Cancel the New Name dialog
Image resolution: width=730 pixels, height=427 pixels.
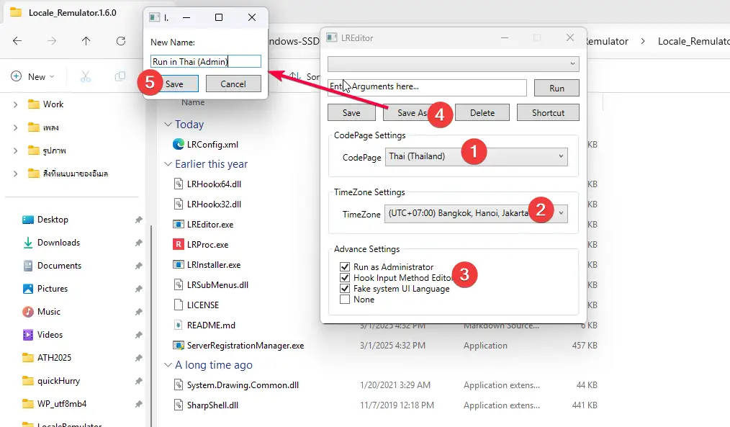click(233, 84)
